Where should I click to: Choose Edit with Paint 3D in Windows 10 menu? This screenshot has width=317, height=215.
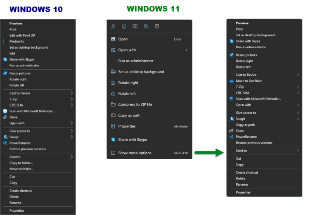[22, 35]
